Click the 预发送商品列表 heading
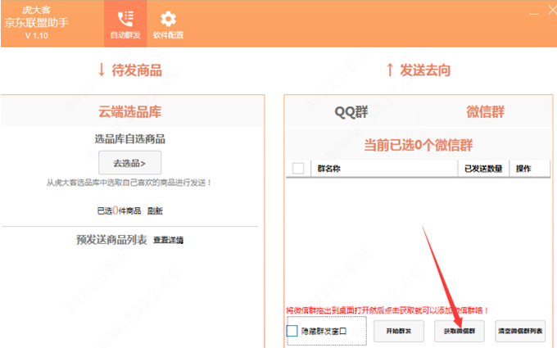Screen dimensions: 557x348 tap(111, 240)
